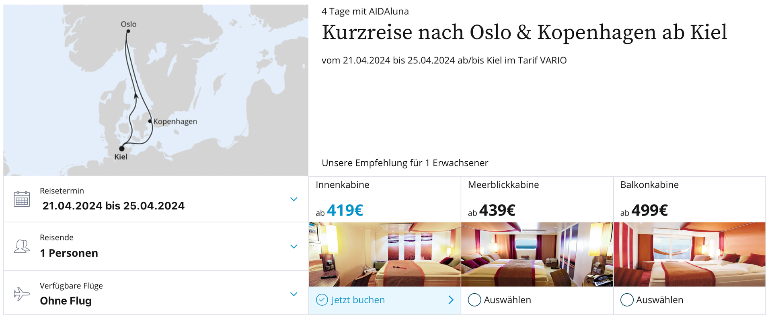Choose the Innenkabine column header

(x=343, y=185)
